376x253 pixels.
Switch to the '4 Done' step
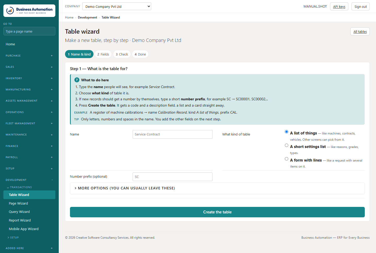point(140,54)
